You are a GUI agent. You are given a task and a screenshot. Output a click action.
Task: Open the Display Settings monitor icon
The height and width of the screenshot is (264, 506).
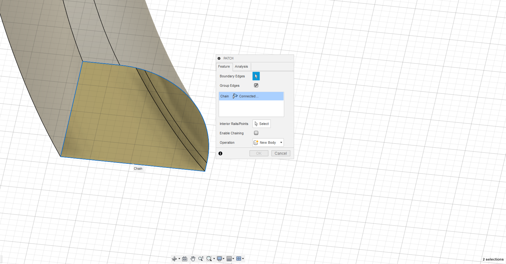(x=219, y=259)
